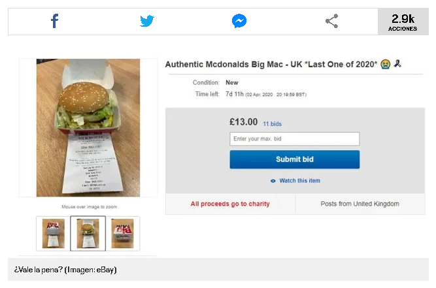Viewport: 436px width, 288px height.
Task: Click the eye icon beside Watch this item
Action: click(273, 181)
